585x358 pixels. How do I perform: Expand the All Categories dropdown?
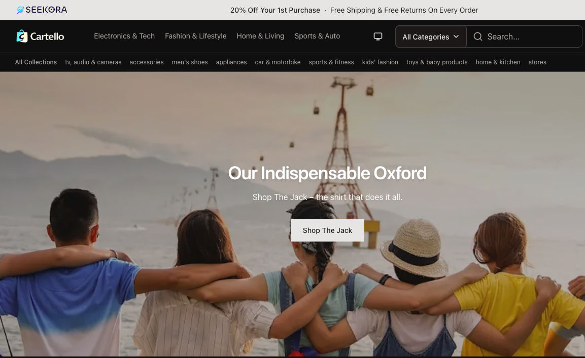pyautogui.click(x=431, y=36)
